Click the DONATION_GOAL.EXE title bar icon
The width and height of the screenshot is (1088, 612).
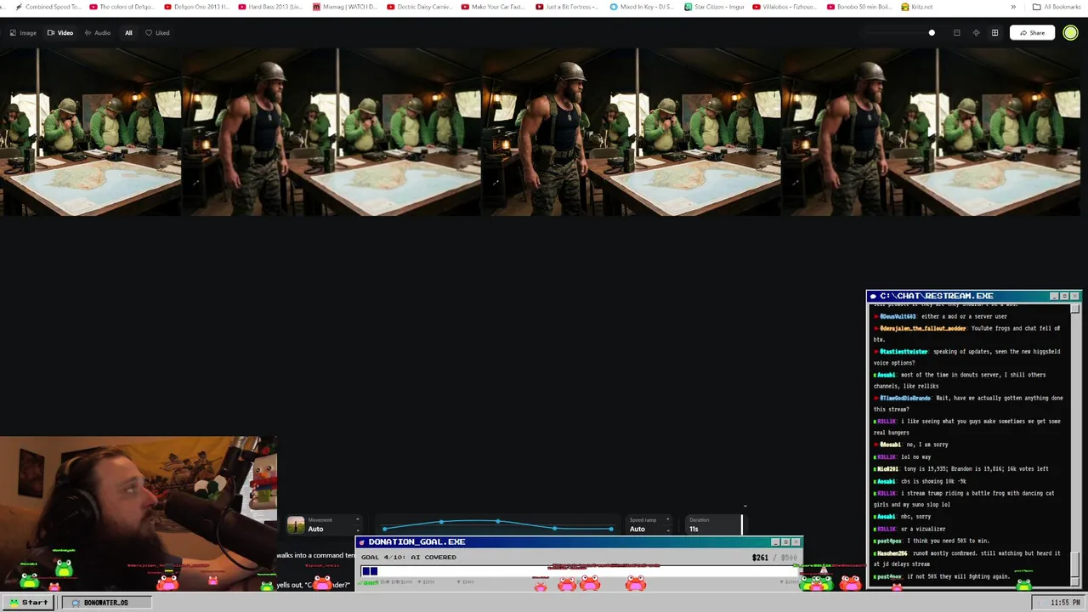pos(361,542)
